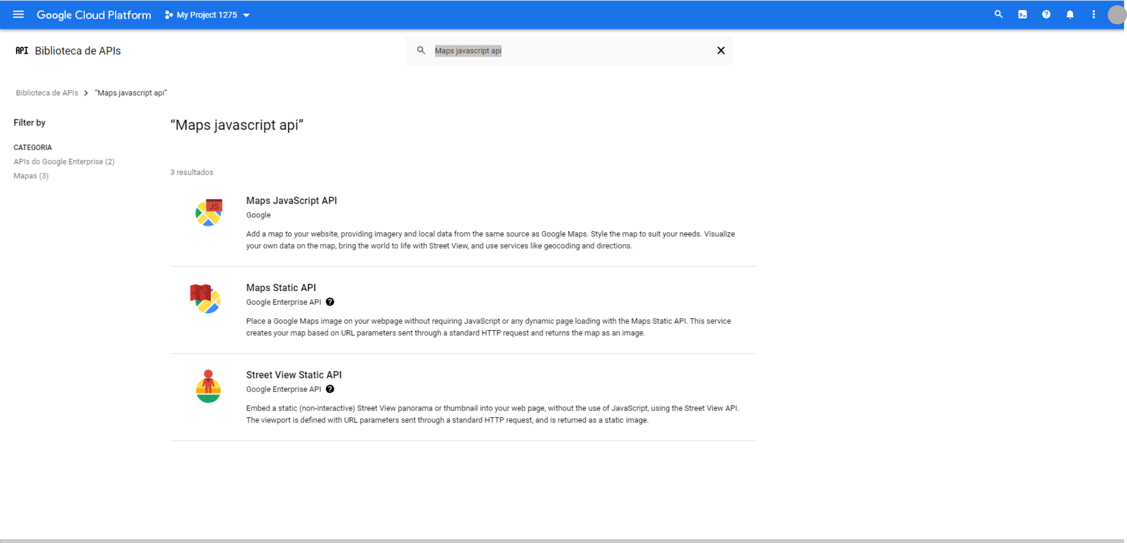Click the Street View Static API pegman icon

coord(208,386)
